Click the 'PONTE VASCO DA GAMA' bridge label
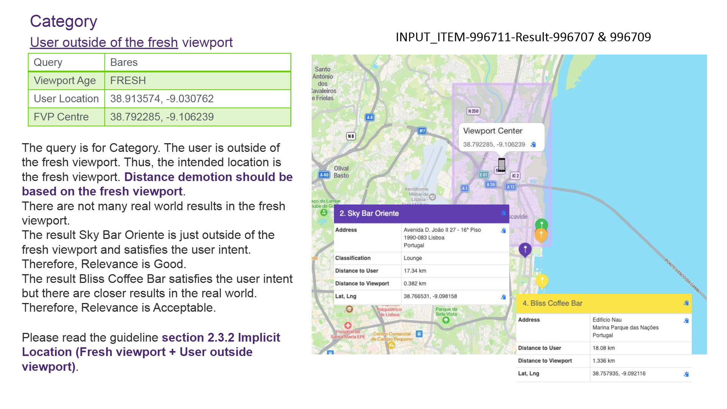 (x=682, y=276)
